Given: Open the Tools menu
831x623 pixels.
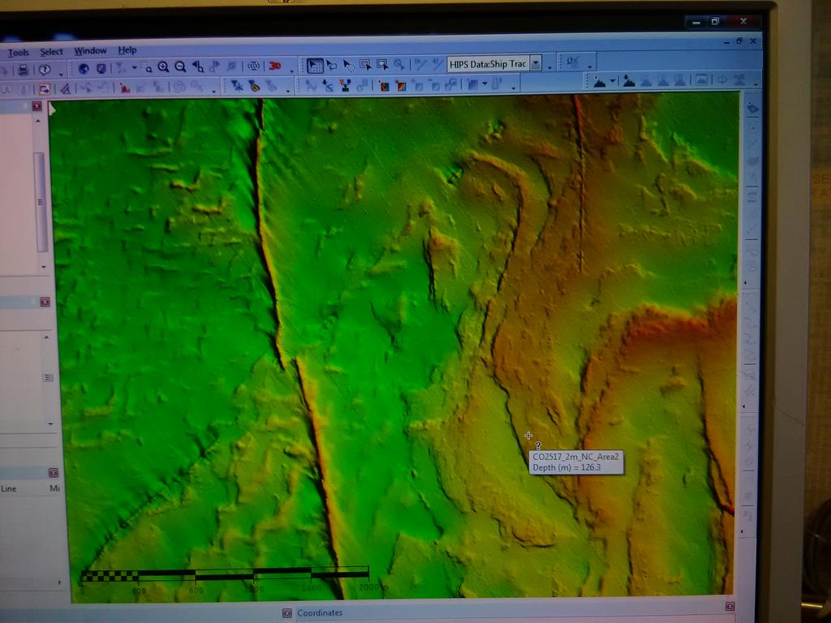Looking at the screenshot, I should coord(20,50).
